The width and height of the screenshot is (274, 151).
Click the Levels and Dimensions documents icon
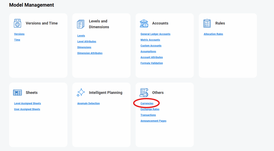81,24
